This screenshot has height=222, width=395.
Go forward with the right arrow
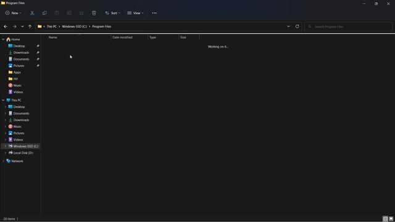14,27
